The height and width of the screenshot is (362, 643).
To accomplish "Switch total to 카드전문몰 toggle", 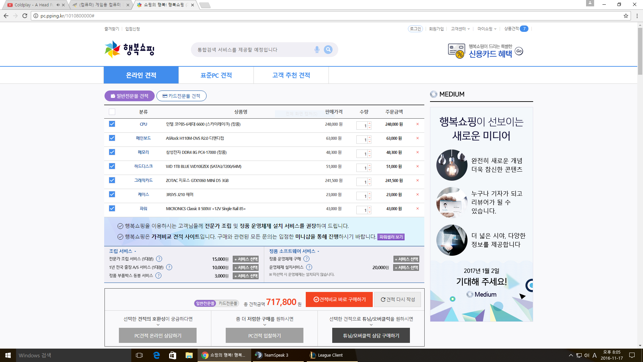I will (x=228, y=303).
